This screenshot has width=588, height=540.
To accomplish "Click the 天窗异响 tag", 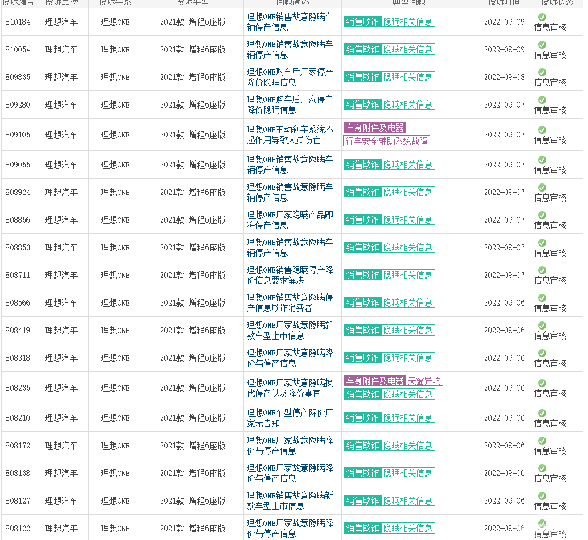I will tap(424, 381).
